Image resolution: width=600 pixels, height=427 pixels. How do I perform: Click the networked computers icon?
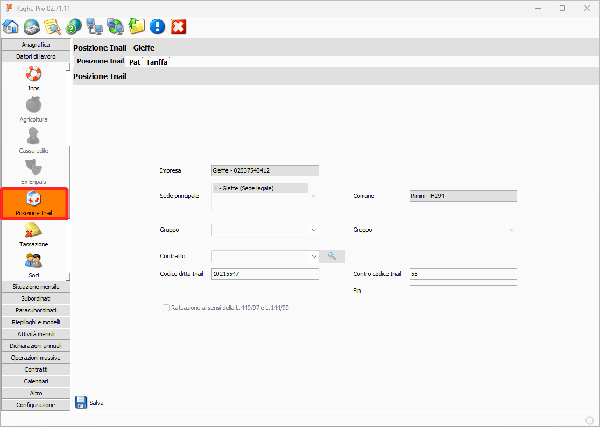(95, 26)
